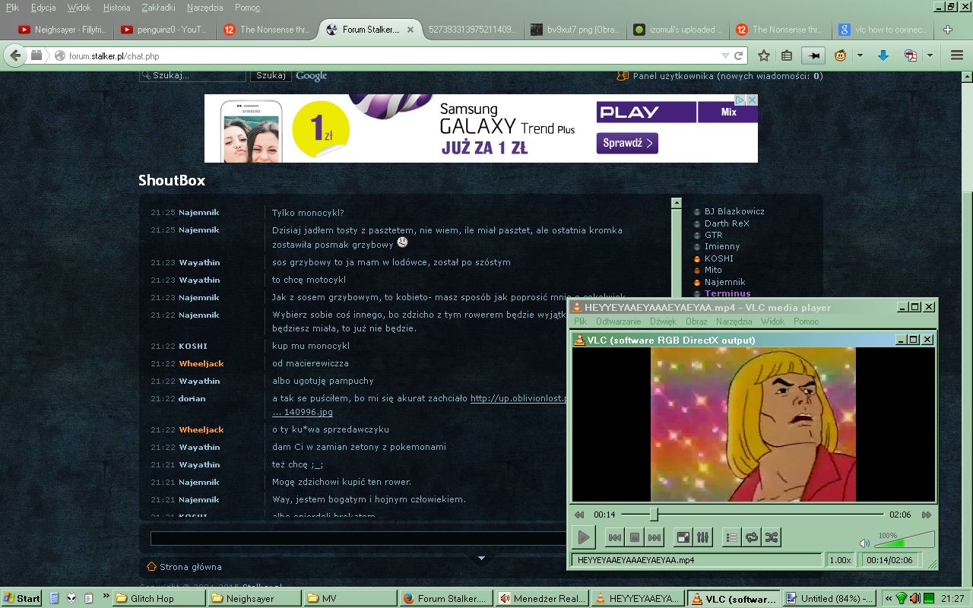973x608 pixels.
Task: Open VLC Obraz menu
Action: pyautogui.click(x=696, y=321)
